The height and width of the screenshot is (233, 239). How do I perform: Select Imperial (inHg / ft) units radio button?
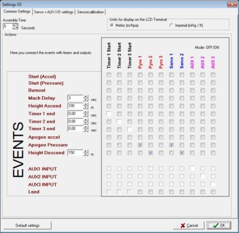(171, 25)
